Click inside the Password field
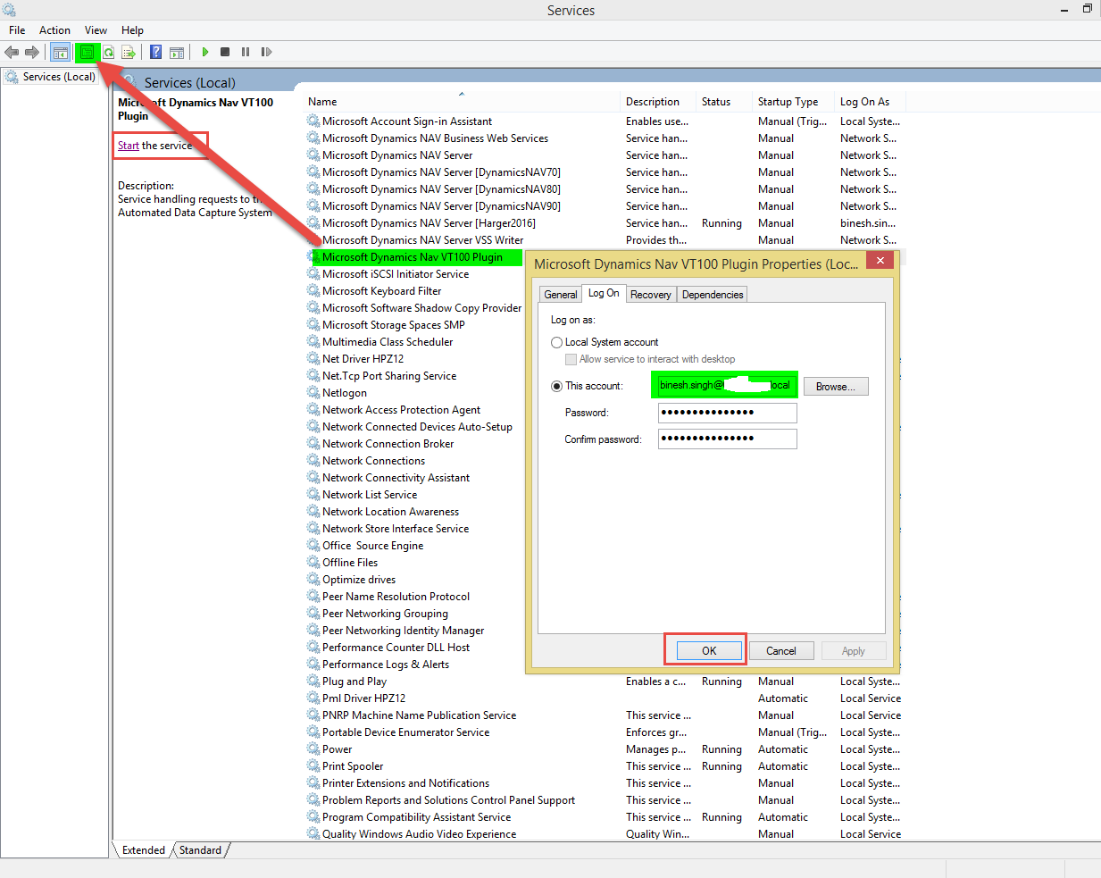1101x878 pixels. coord(727,413)
